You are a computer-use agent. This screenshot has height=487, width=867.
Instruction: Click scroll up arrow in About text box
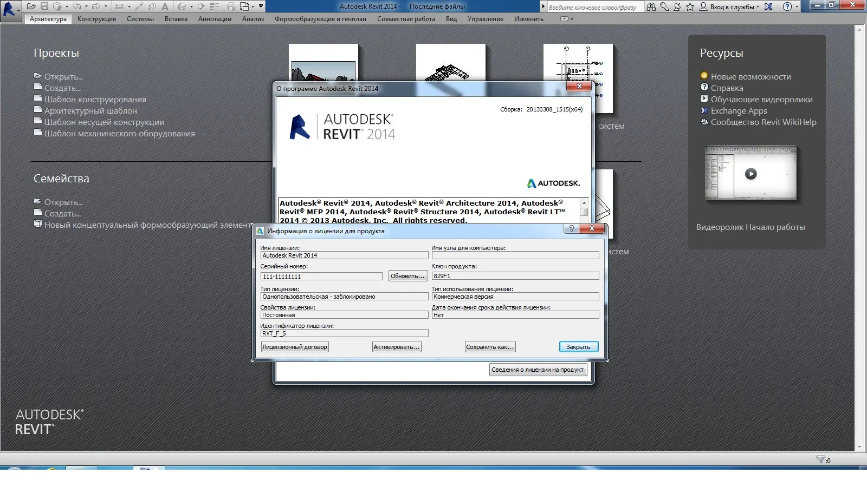pyautogui.click(x=584, y=202)
